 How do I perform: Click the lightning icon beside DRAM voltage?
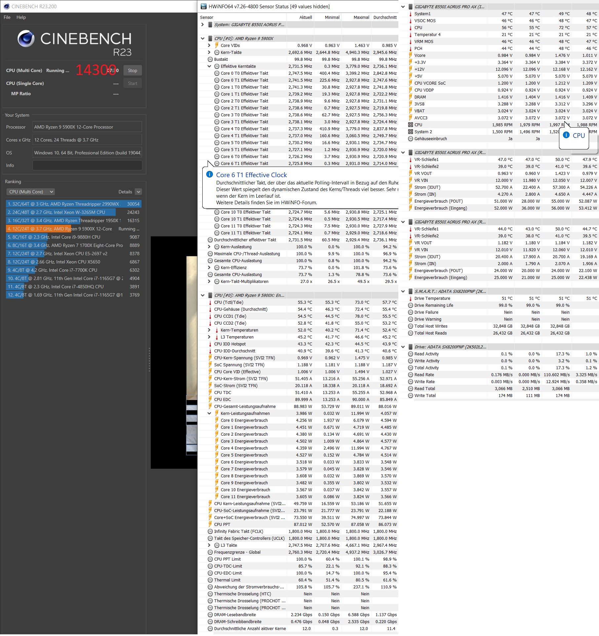click(x=411, y=97)
